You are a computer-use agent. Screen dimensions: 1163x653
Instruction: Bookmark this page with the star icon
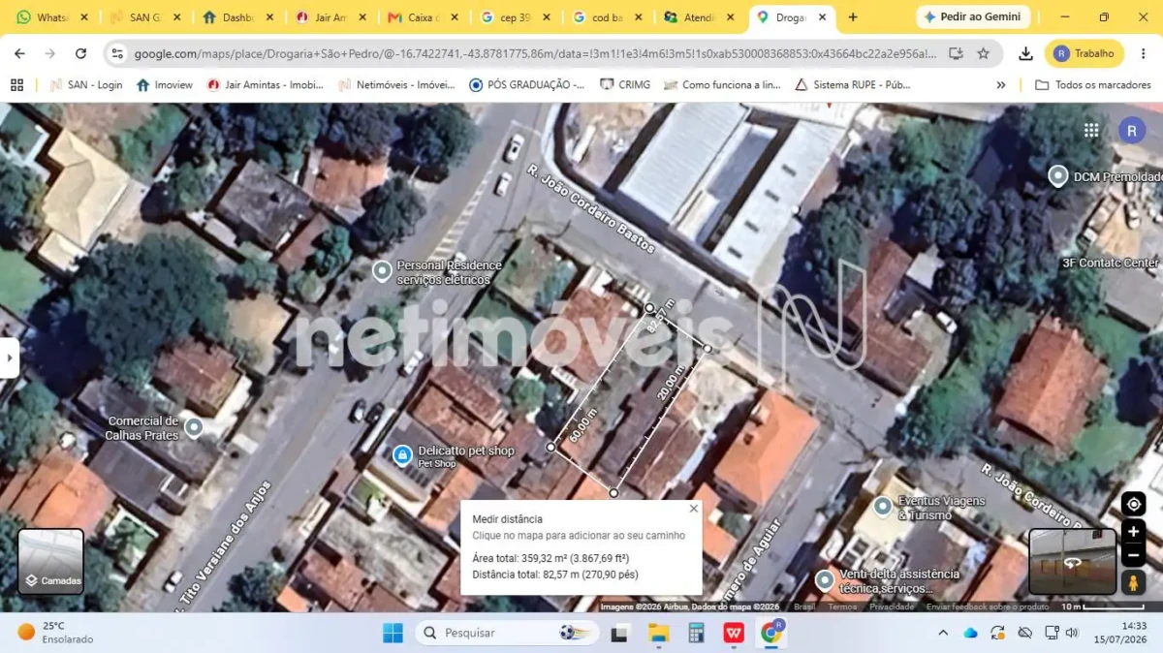click(x=983, y=53)
